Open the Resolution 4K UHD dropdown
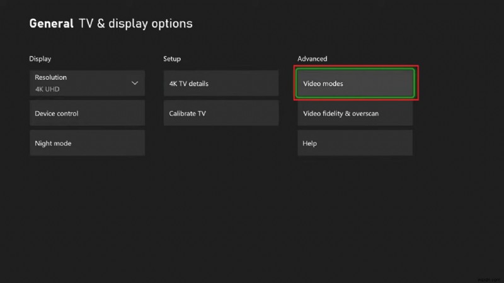The height and width of the screenshot is (283, 504). tap(87, 83)
